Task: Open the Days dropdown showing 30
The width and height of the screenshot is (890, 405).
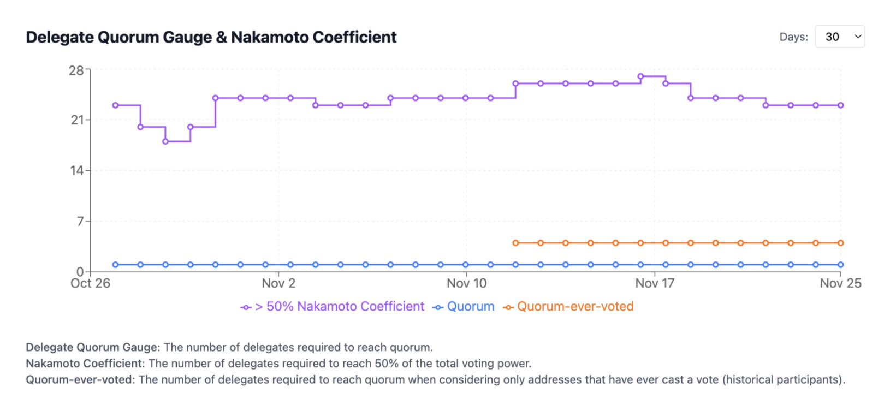Action: point(839,37)
